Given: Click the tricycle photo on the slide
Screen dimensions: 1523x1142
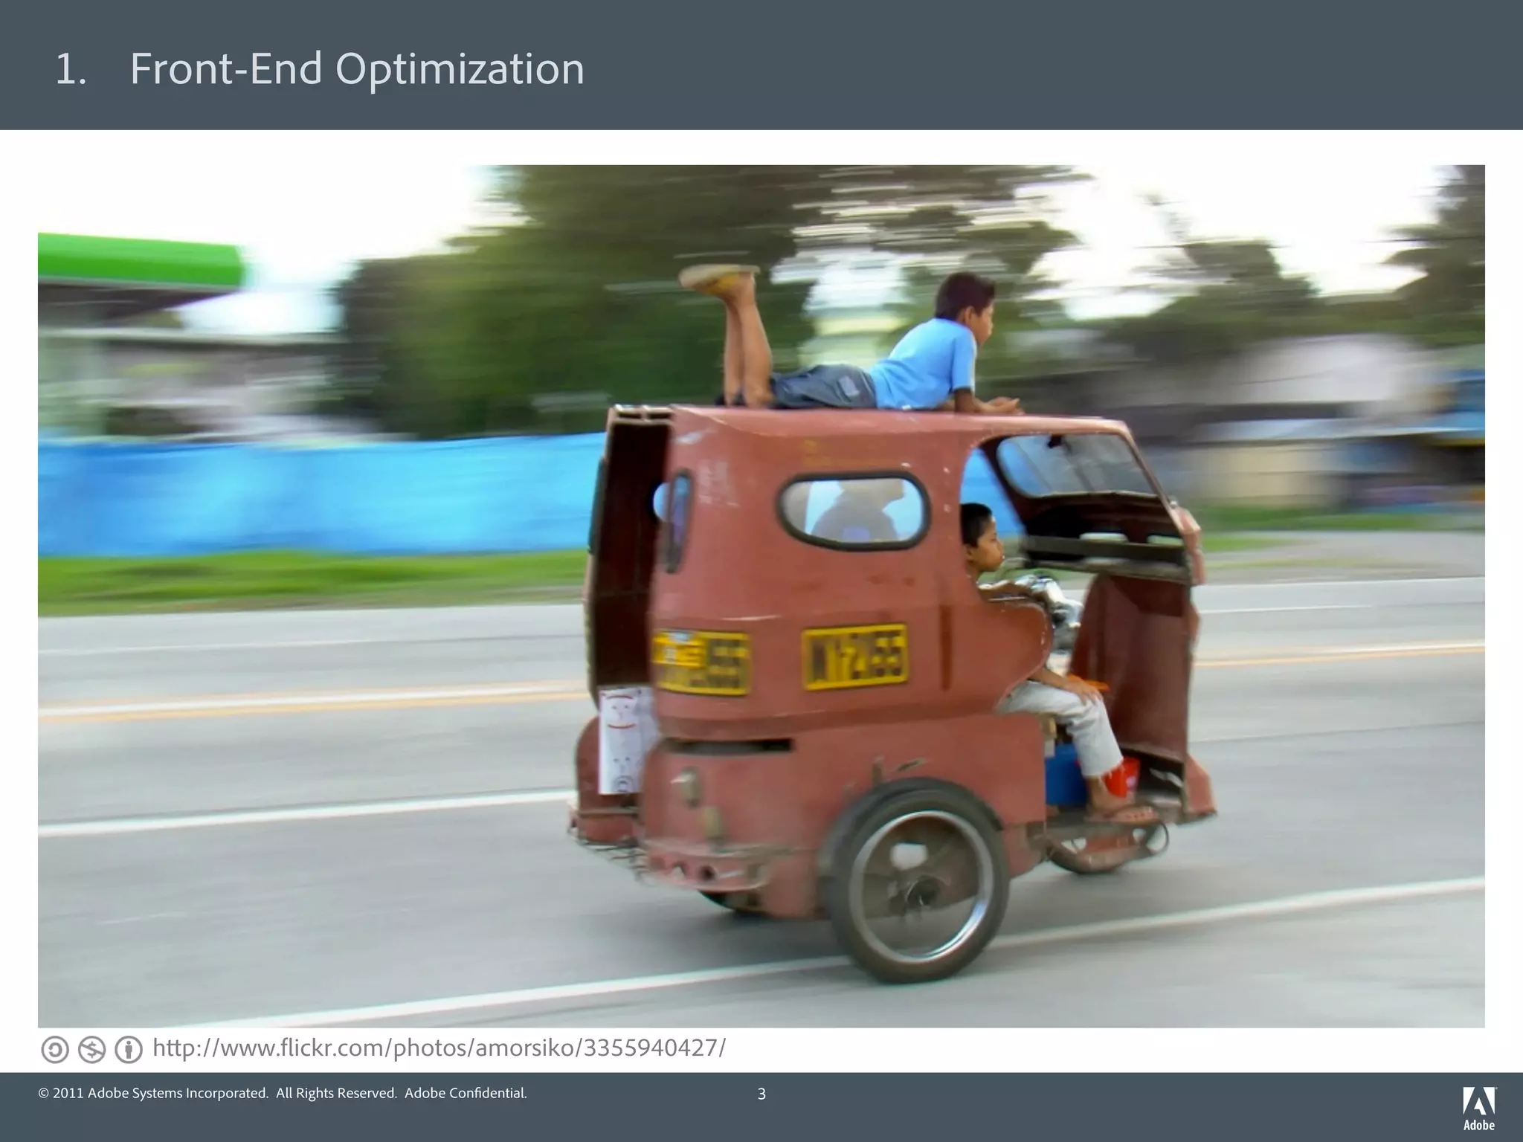Looking at the screenshot, I should (761, 596).
